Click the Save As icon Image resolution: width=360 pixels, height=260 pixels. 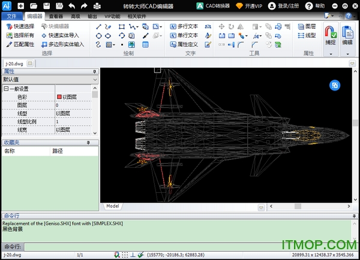tap(59, 6)
